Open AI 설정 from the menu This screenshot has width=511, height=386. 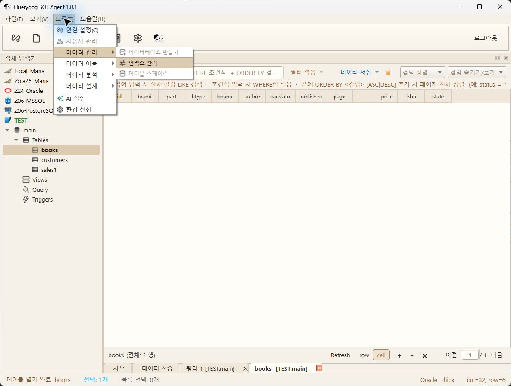(85, 98)
